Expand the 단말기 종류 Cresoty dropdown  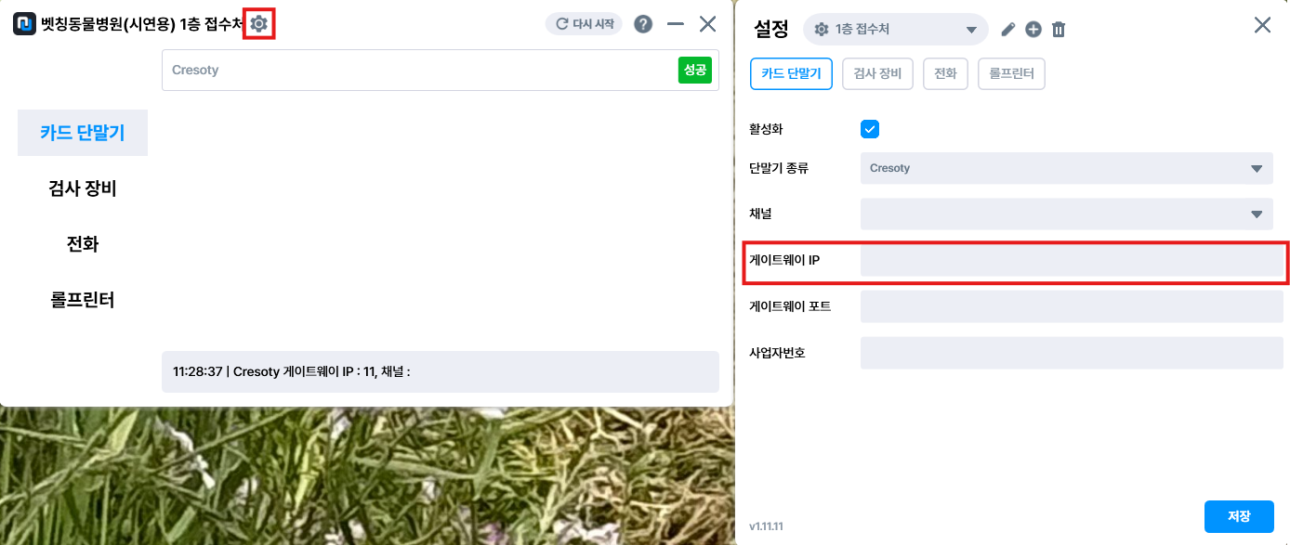[1067, 168]
